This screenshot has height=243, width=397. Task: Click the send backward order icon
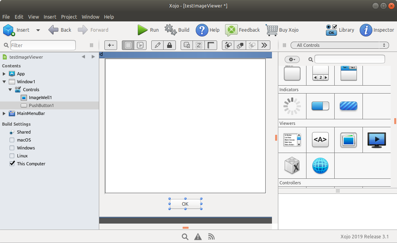click(x=240, y=45)
